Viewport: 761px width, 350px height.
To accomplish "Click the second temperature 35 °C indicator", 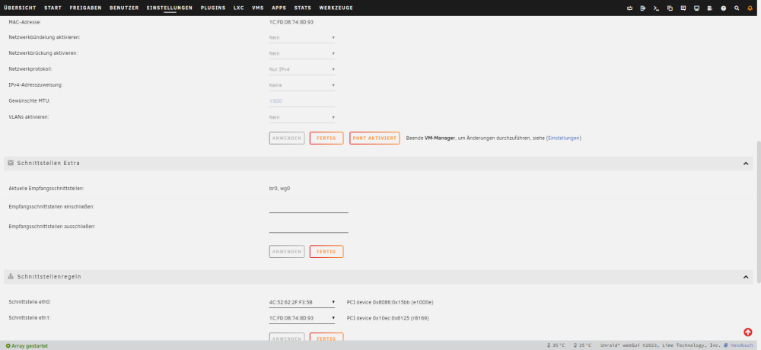I will coord(582,345).
